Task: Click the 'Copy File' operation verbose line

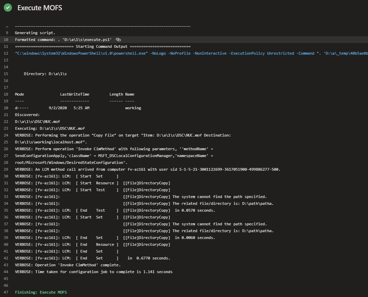Action: coord(123,135)
